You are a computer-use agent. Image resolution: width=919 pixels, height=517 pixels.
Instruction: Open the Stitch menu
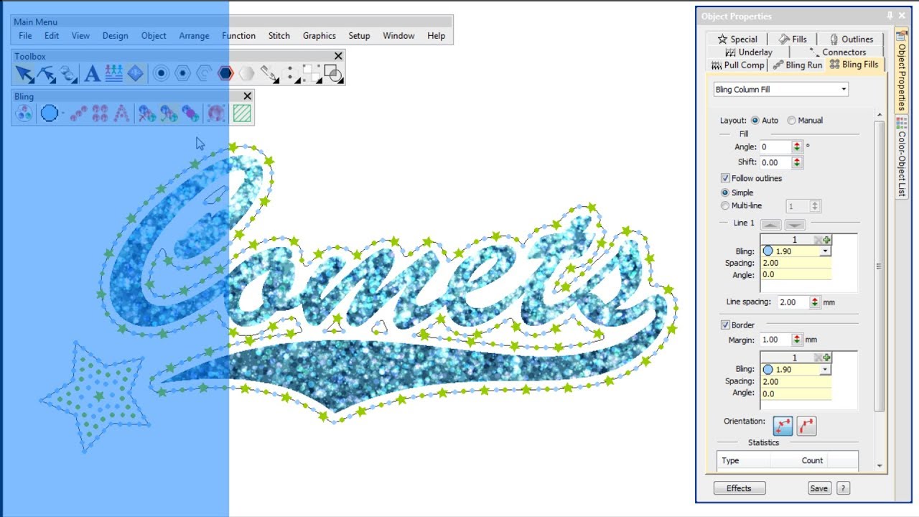(x=279, y=36)
